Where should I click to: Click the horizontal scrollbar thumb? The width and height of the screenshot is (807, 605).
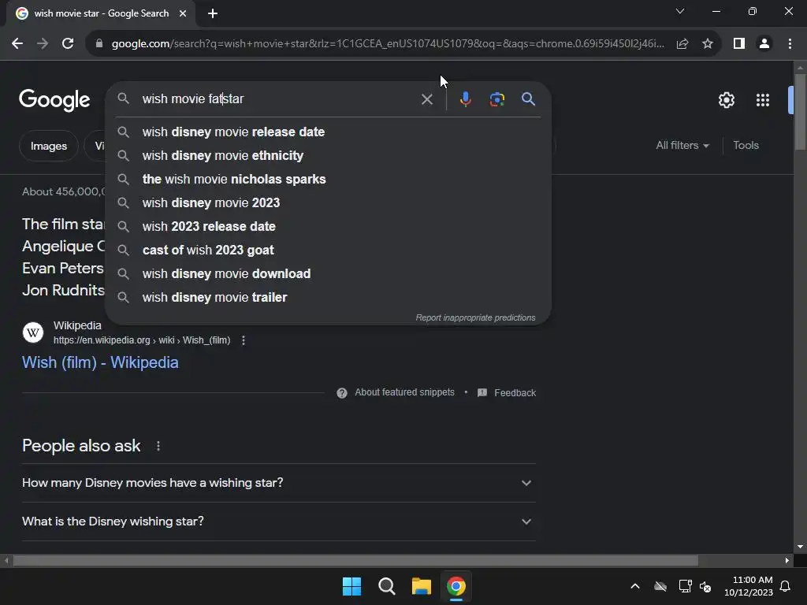(355, 560)
